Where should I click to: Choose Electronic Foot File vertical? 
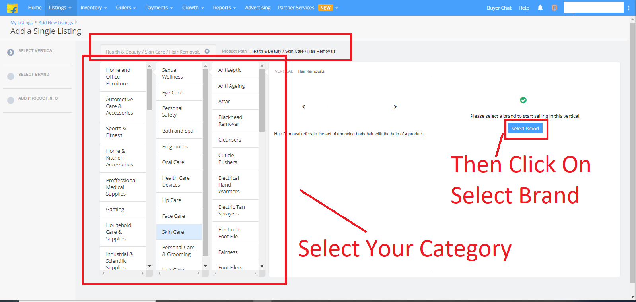pos(235,233)
